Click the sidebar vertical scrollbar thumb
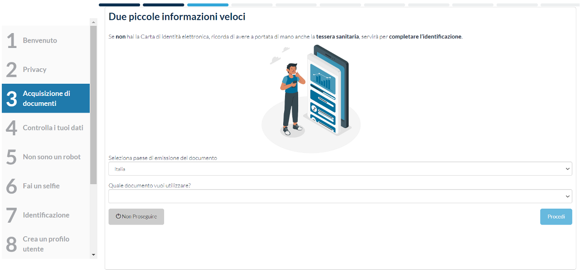 pyautogui.click(x=93, y=104)
